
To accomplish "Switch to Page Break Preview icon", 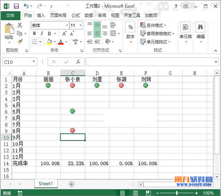I will point(148,192).
